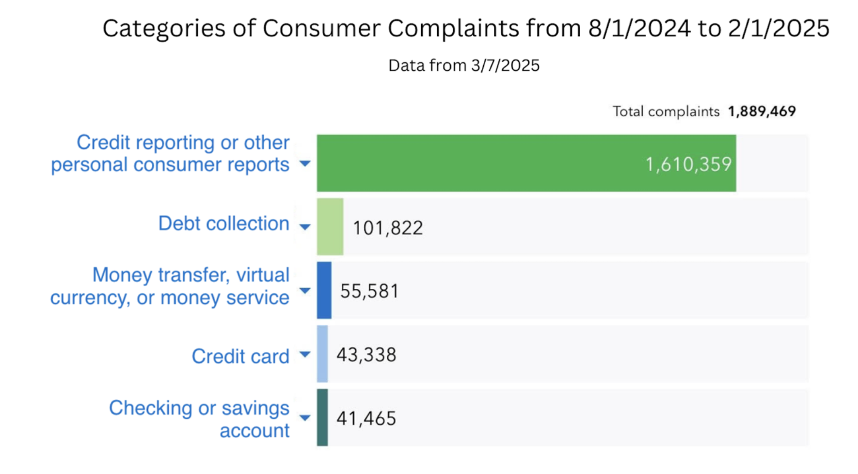Screen dimensions: 858x474
Task: Click the chart title about Consumer Complaints
Action: pyautogui.click(x=466, y=28)
